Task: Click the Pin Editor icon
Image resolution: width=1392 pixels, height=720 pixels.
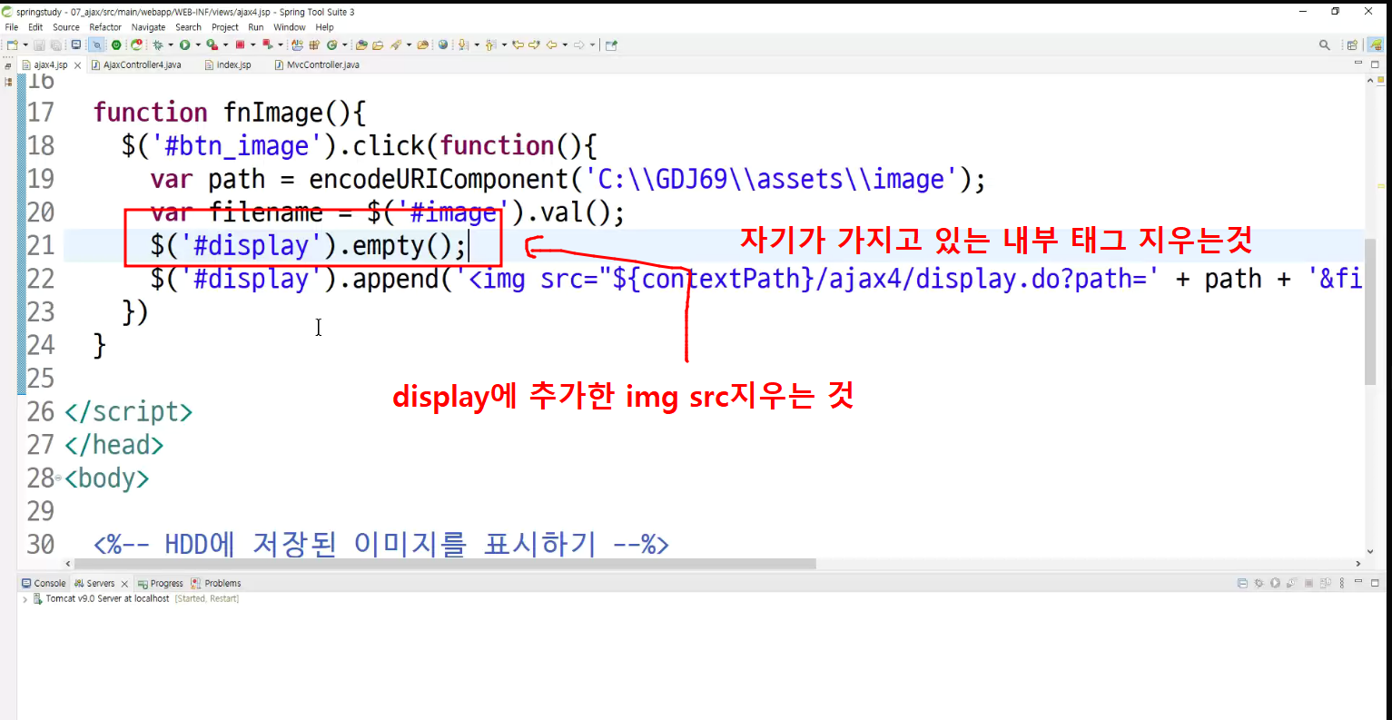Action: pyautogui.click(x=611, y=44)
